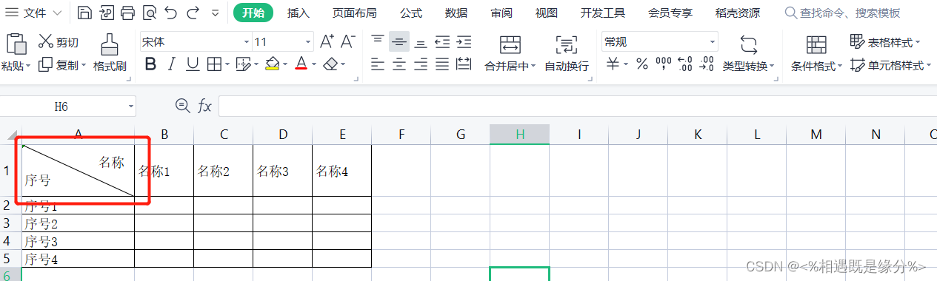937x281 pixels.
Task: Select cell containing 序号2
Action: pyautogui.click(x=78, y=223)
